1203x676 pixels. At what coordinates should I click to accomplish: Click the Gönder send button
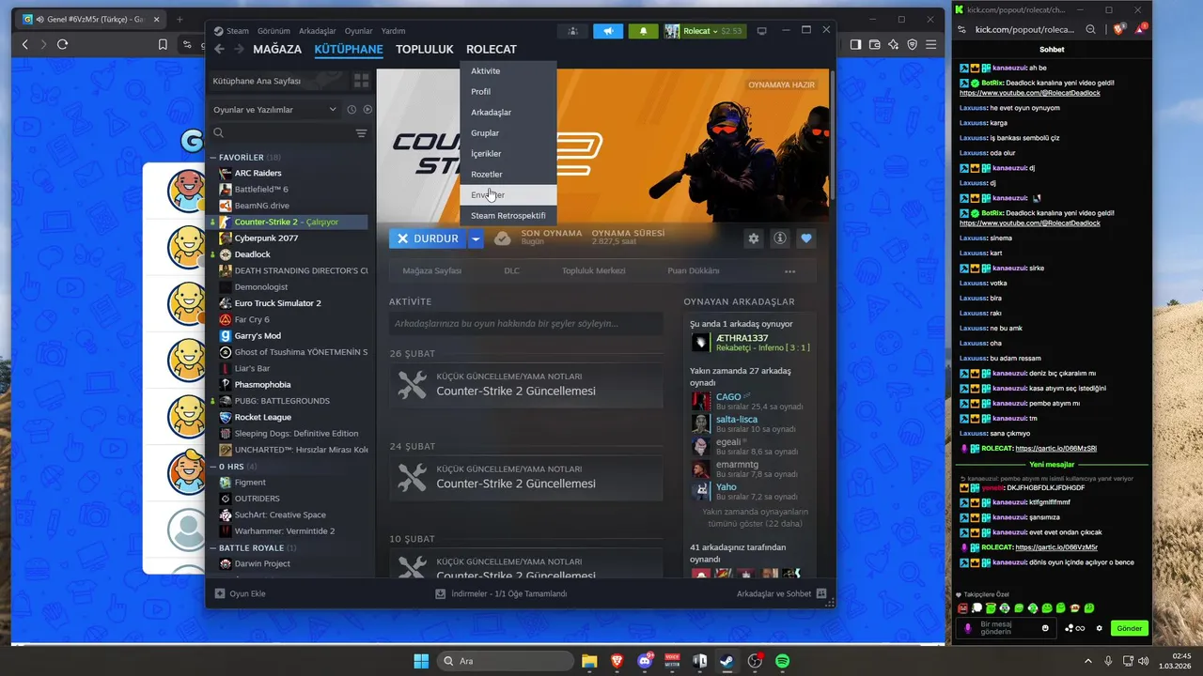click(x=1129, y=628)
